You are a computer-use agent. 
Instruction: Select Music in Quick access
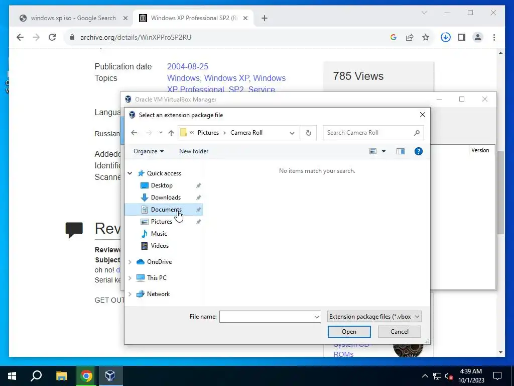click(x=159, y=234)
